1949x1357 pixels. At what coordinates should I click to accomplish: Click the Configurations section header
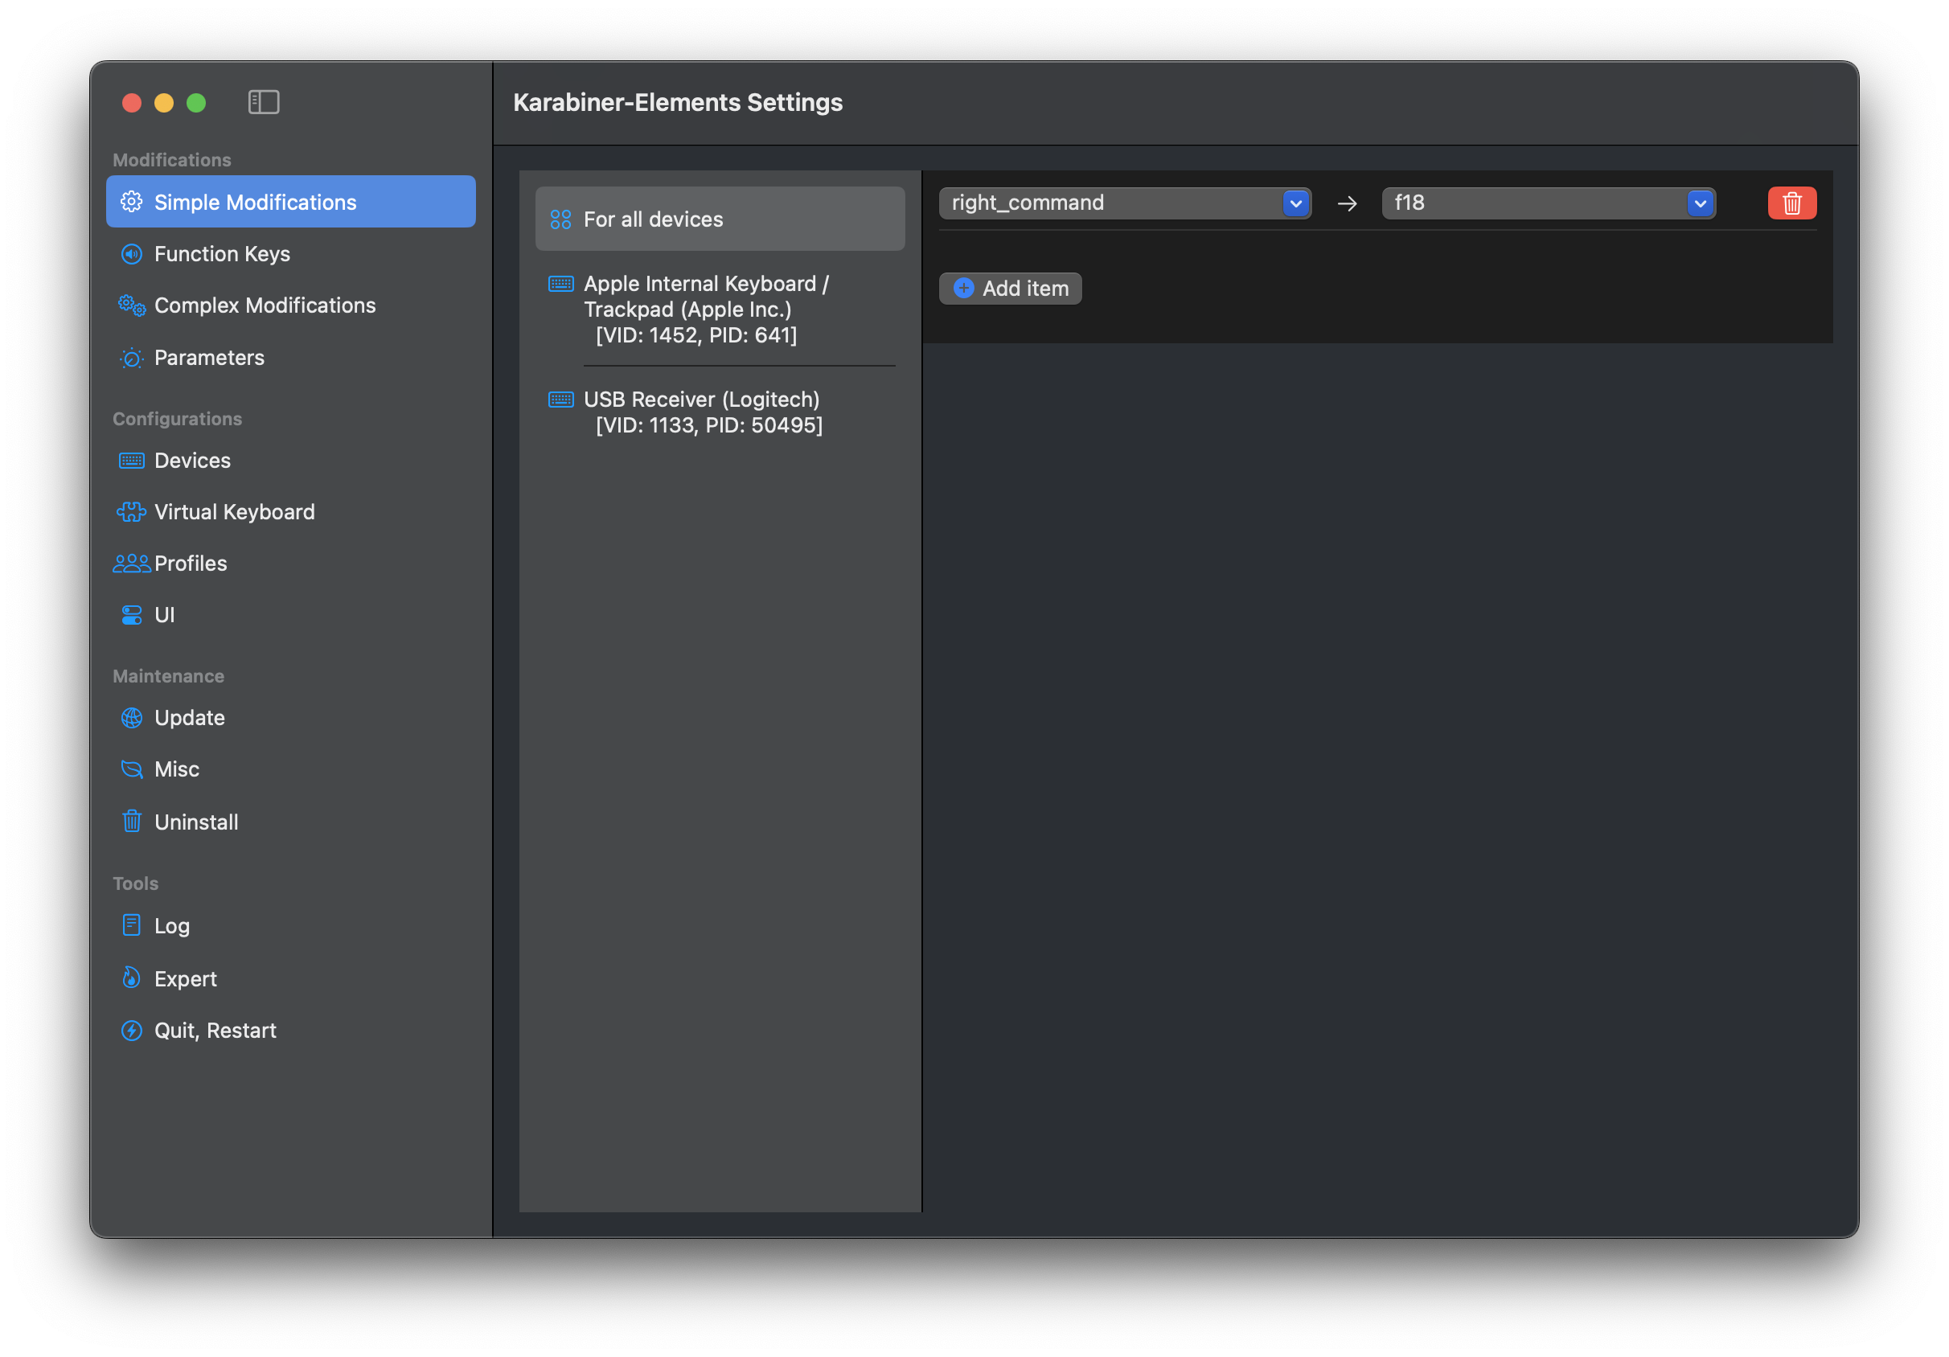click(x=178, y=418)
